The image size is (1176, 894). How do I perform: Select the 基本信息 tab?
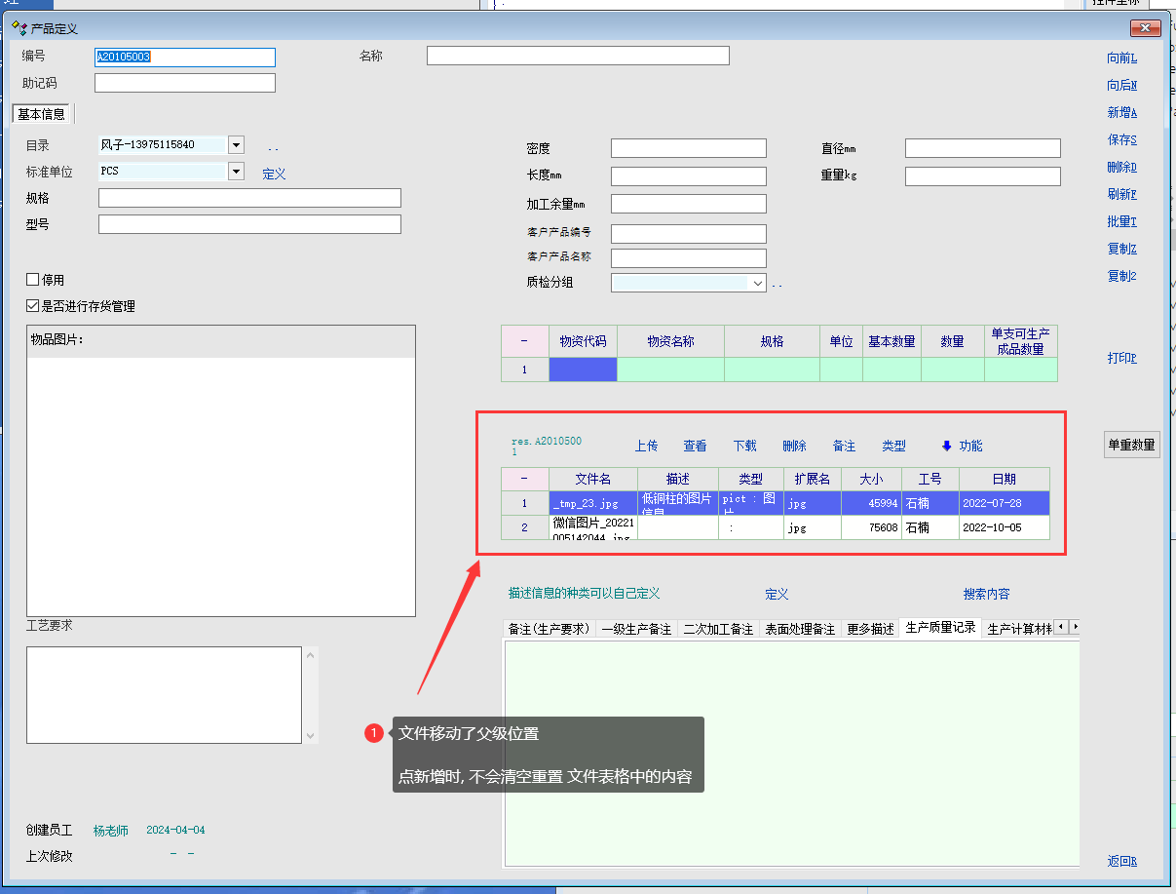[42, 114]
